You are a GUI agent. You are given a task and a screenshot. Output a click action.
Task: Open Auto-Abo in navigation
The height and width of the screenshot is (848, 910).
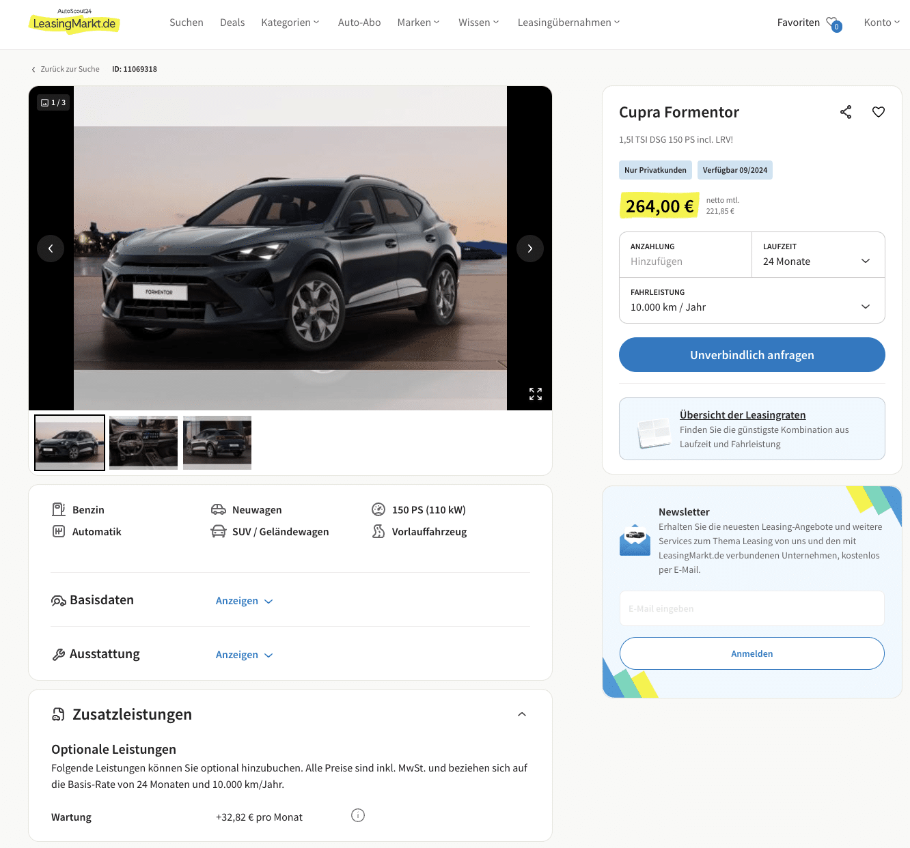pyautogui.click(x=359, y=23)
